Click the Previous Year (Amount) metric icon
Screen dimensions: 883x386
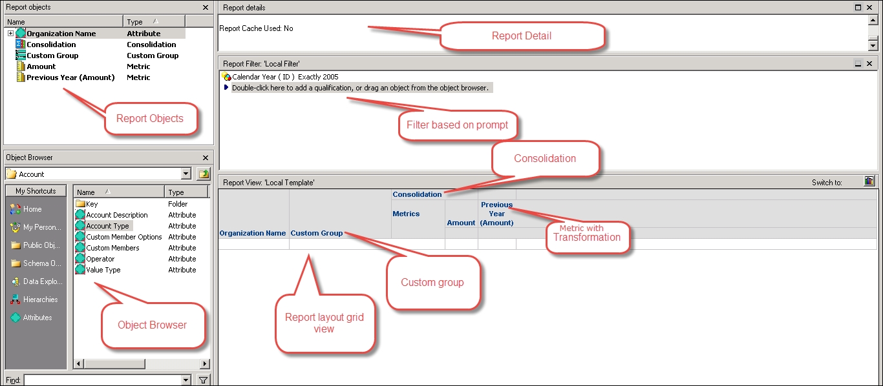21,77
